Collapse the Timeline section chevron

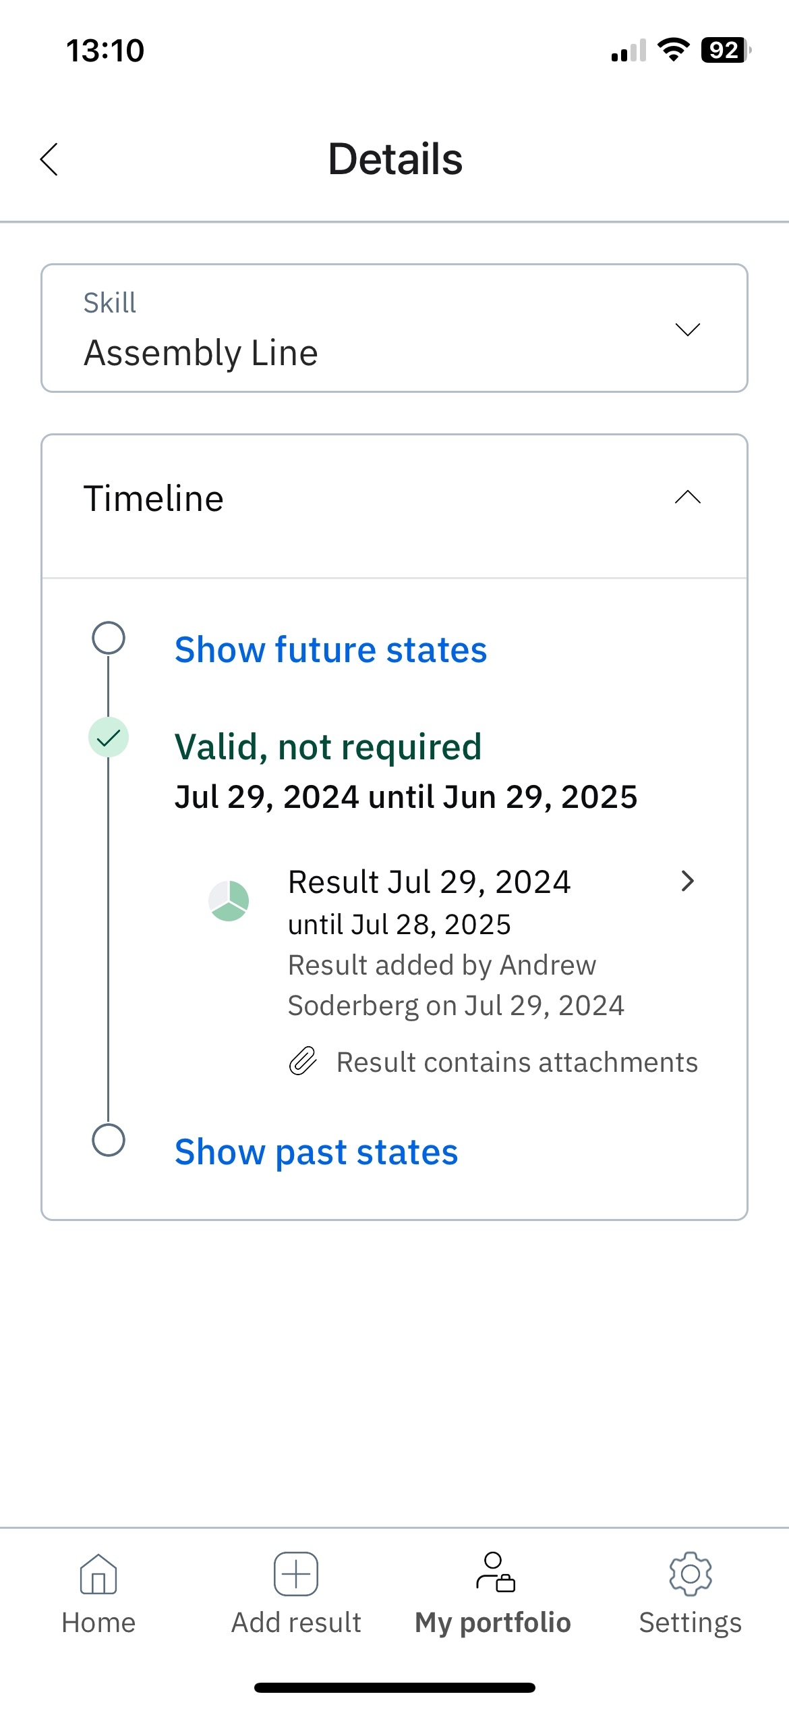(x=687, y=497)
